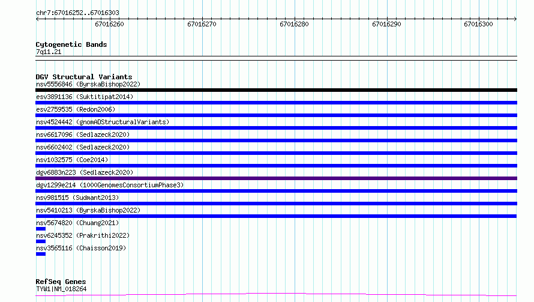534x302 pixels.
Task: Click the blue nsv981515 variant bar
Action: click(276, 204)
